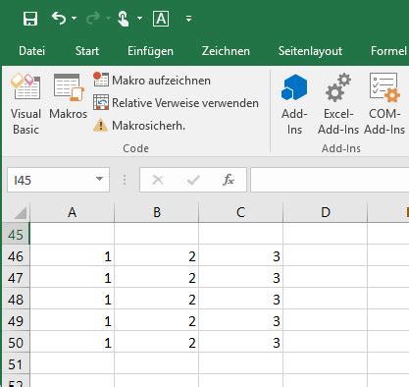Click cell C48 containing 3

pos(241,300)
